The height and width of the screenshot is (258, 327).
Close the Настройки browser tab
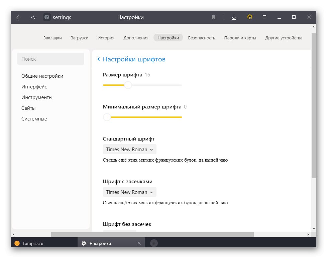(139, 243)
